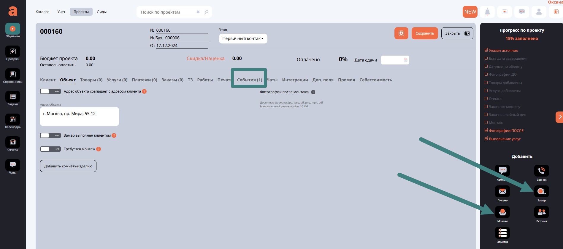Add a Замер event

coord(541,192)
